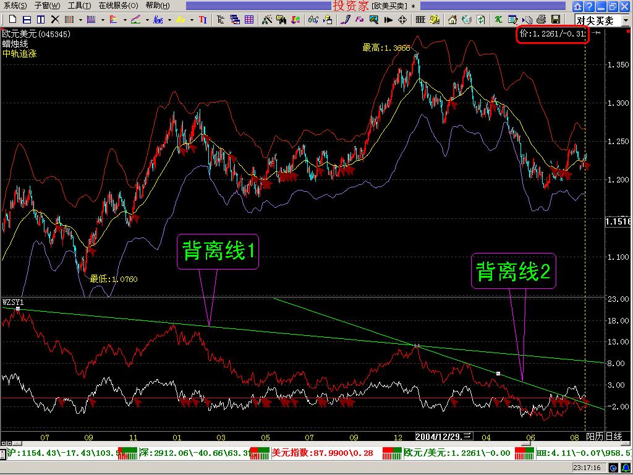
Task: Click the purple grid table icon
Action: (250, 19)
